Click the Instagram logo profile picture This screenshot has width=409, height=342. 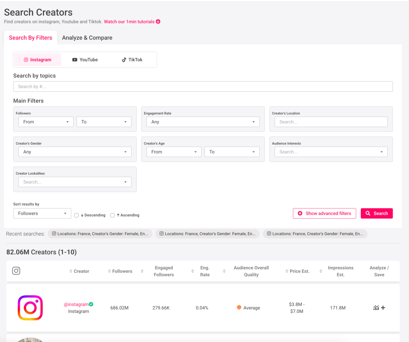coord(30,308)
